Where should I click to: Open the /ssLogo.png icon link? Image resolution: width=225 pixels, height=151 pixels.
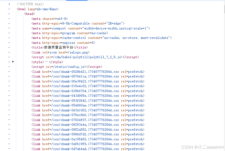[x=78, y=52]
